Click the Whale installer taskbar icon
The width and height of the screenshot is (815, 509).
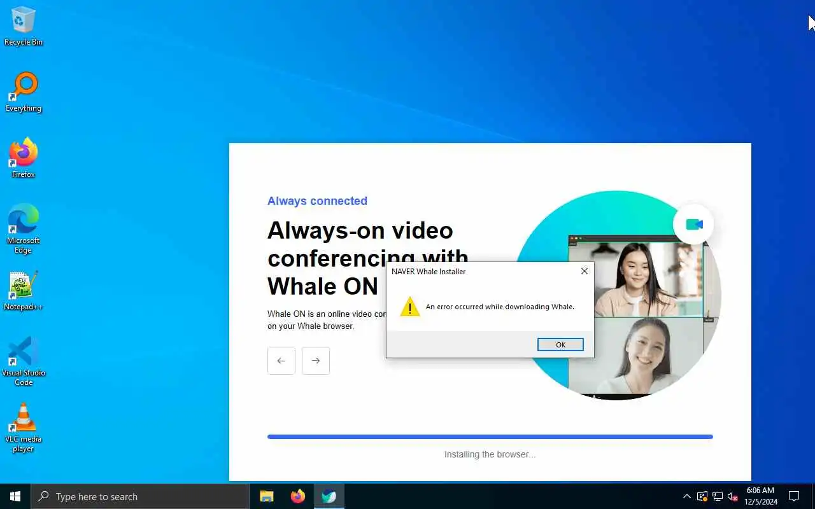[x=329, y=496]
